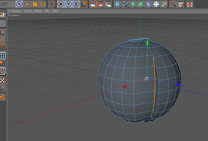
Task: Open the spline pen tools menu
Action: click(125, 4)
